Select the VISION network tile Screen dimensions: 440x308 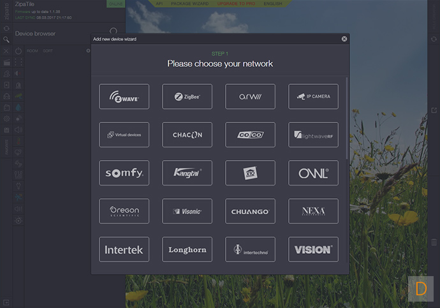(314, 249)
